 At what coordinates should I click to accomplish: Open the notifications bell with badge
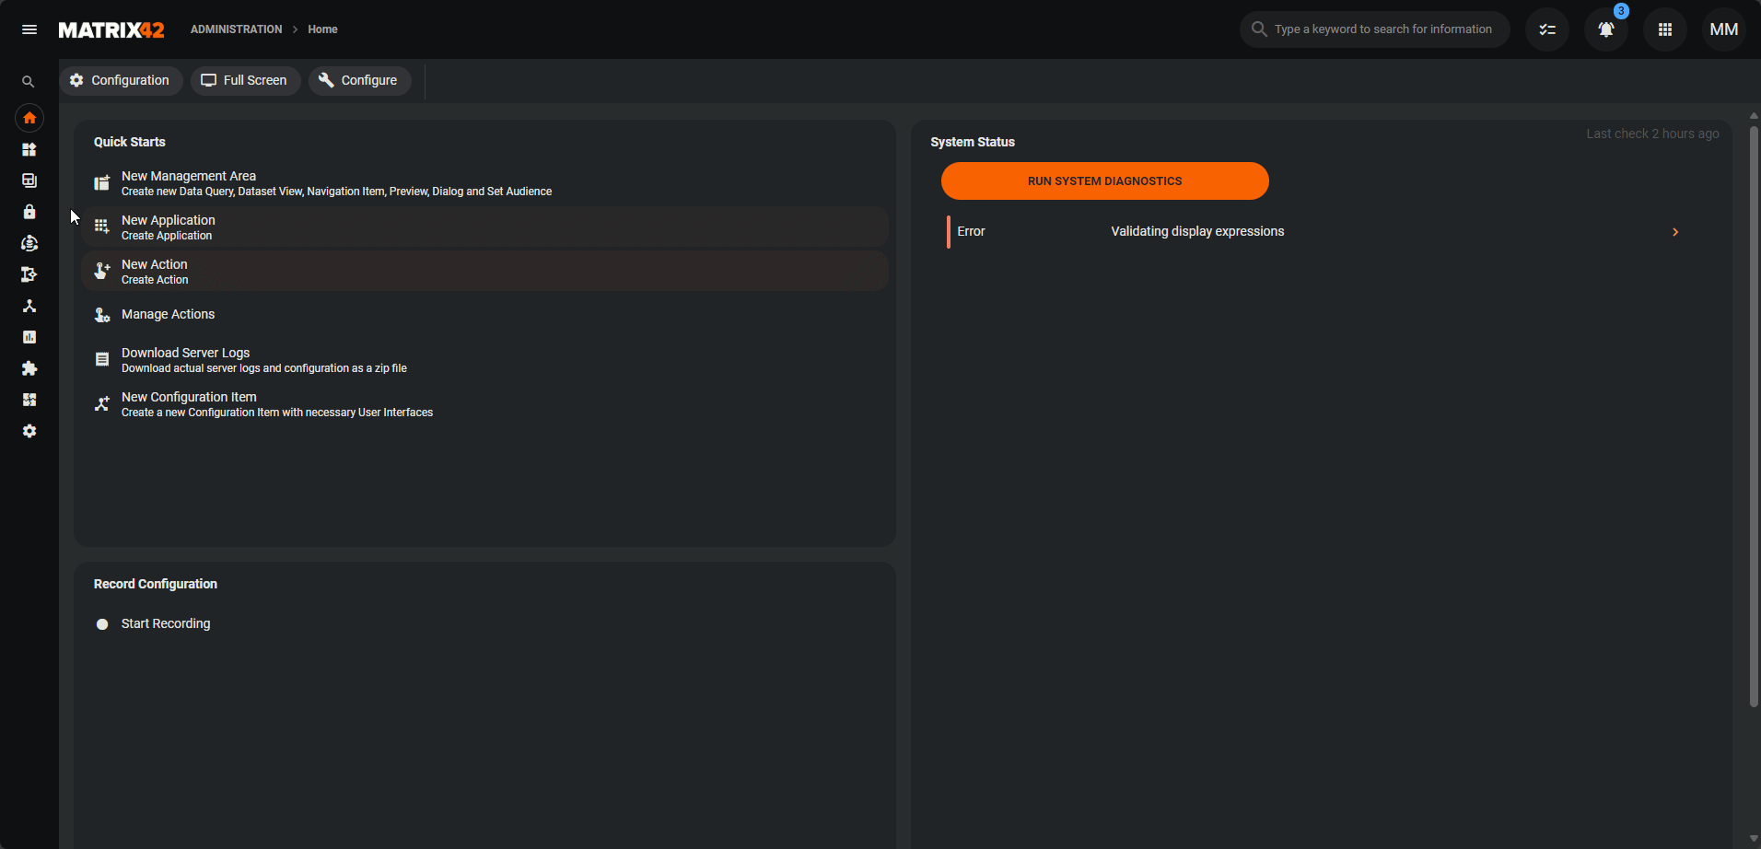pos(1605,29)
